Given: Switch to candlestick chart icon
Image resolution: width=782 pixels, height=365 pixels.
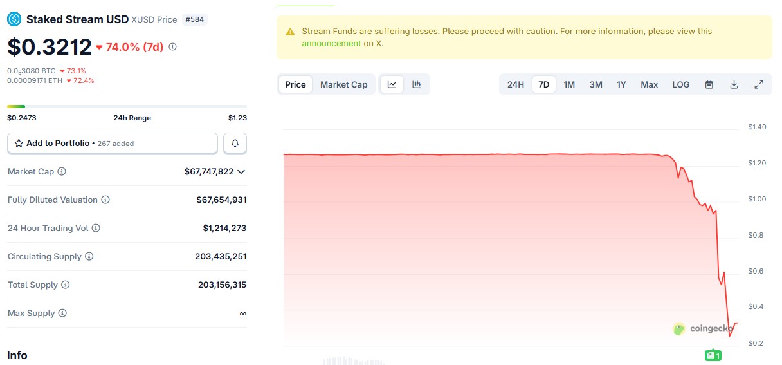Looking at the screenshot, I should point(417,84).
